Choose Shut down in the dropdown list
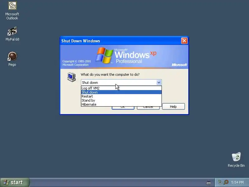The width and height of the screenshot is (249, 187). (121, 92)
